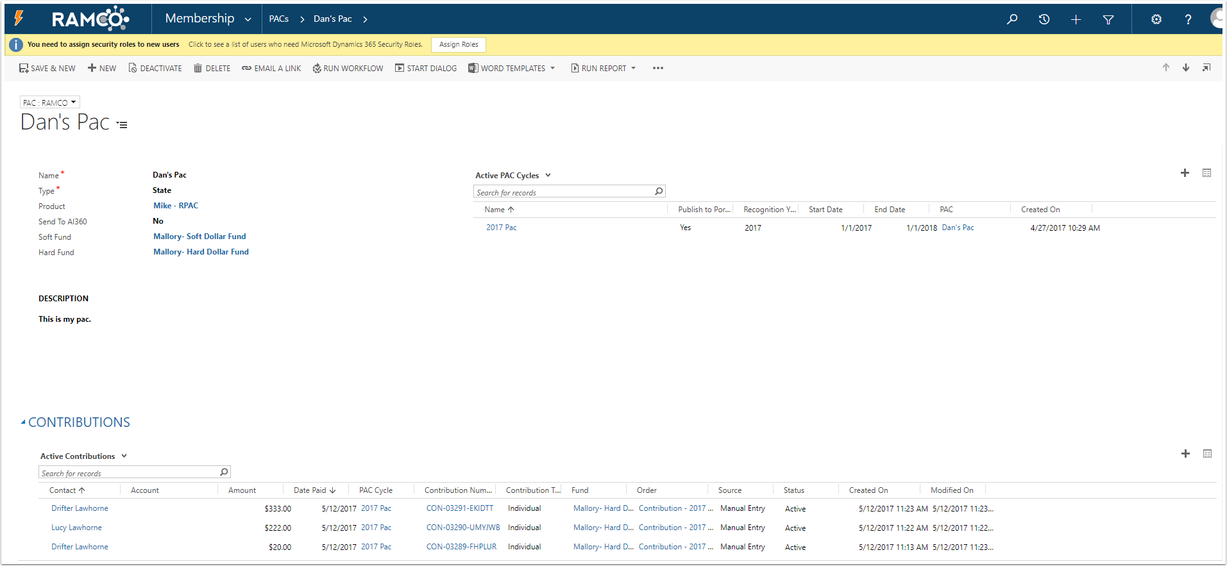This screenshot has height=566, width=1227.
Task: Open the Word Templates dropdown
Action: tap(512, 68)
